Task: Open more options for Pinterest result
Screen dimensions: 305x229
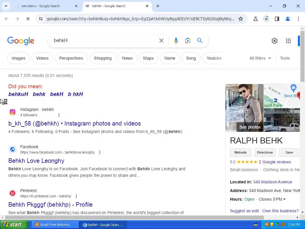Action: coord(76,196)
